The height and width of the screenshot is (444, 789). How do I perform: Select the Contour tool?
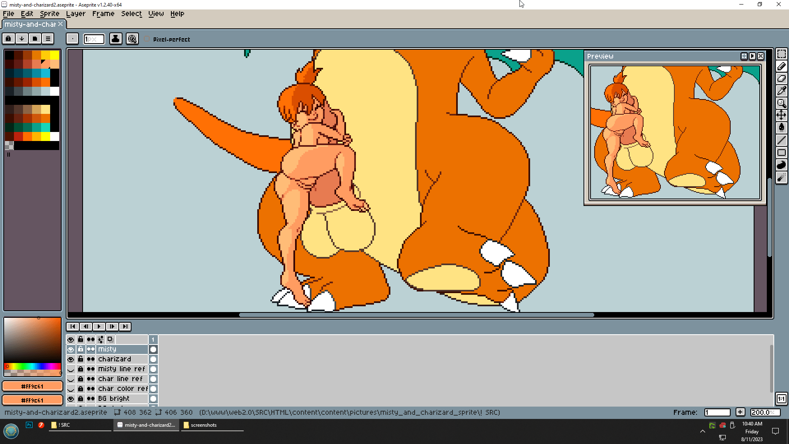point(781,165)
